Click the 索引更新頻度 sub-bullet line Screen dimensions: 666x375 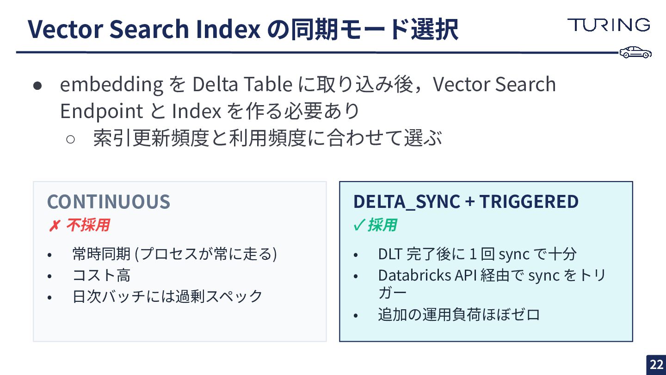[x=267, y=138]
